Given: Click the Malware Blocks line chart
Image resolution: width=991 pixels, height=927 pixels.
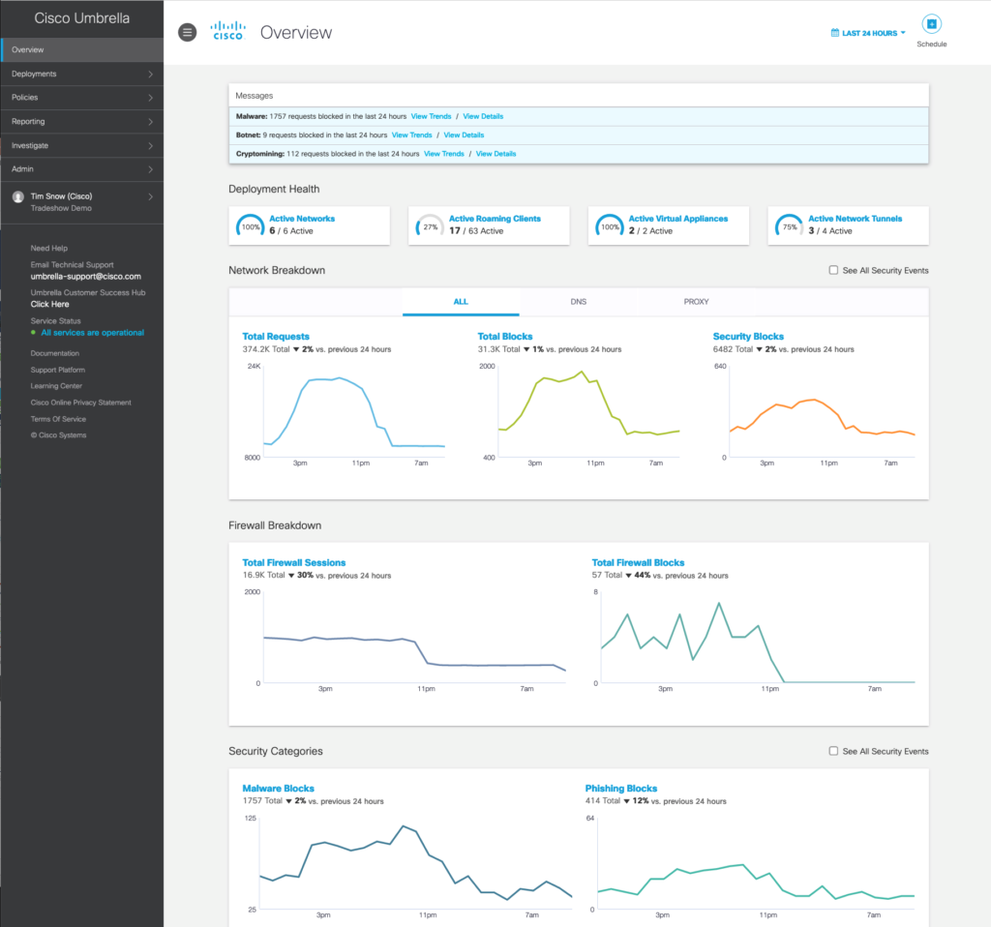Looking at the screenshot, I should click(416, 863).
